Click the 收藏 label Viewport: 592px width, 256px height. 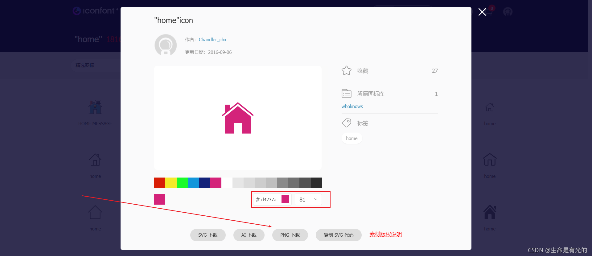pos(363,71)
